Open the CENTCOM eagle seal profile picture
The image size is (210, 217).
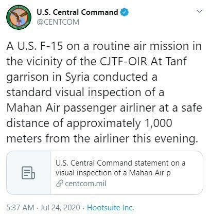pos(19,17)
